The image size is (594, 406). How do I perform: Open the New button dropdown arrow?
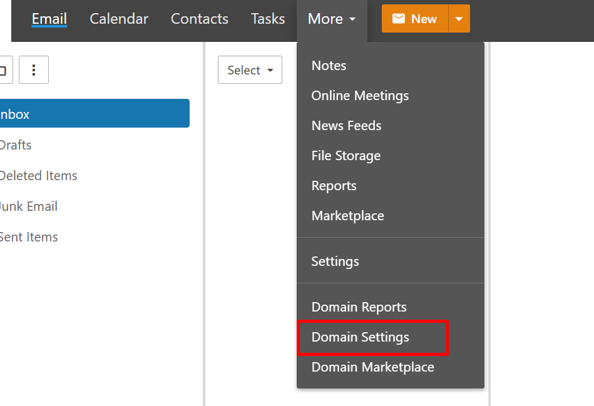459,19
